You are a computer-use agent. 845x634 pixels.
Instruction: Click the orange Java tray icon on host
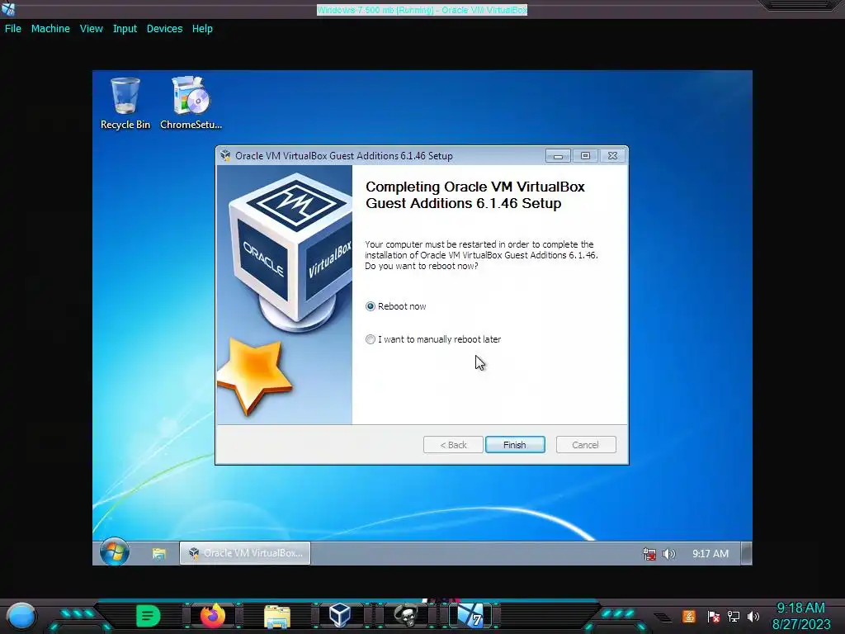point(688,616)
